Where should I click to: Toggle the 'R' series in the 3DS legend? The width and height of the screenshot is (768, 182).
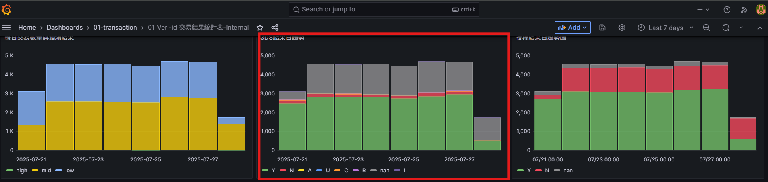pyautogui.click(x=364, y=171)
